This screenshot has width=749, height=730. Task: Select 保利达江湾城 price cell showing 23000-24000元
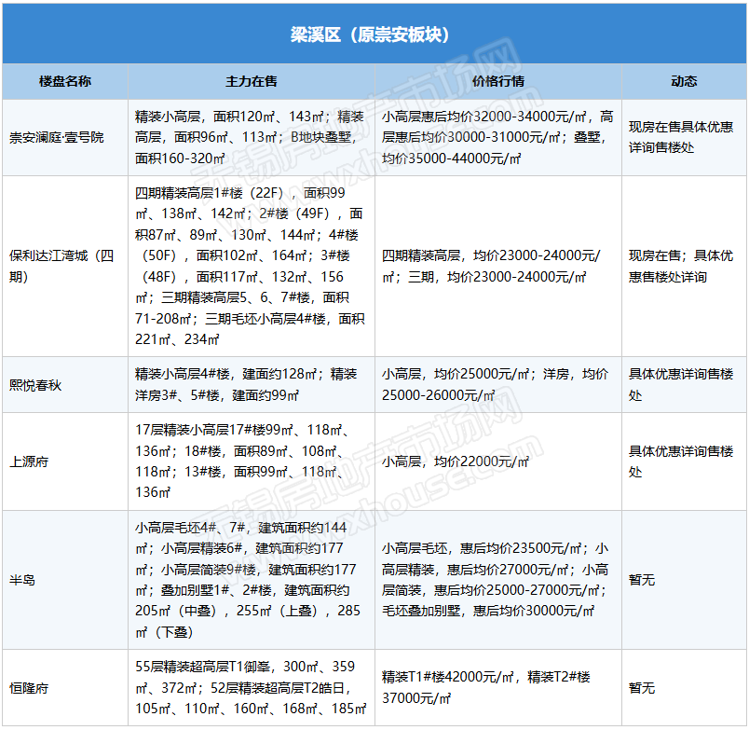(497, 266)
